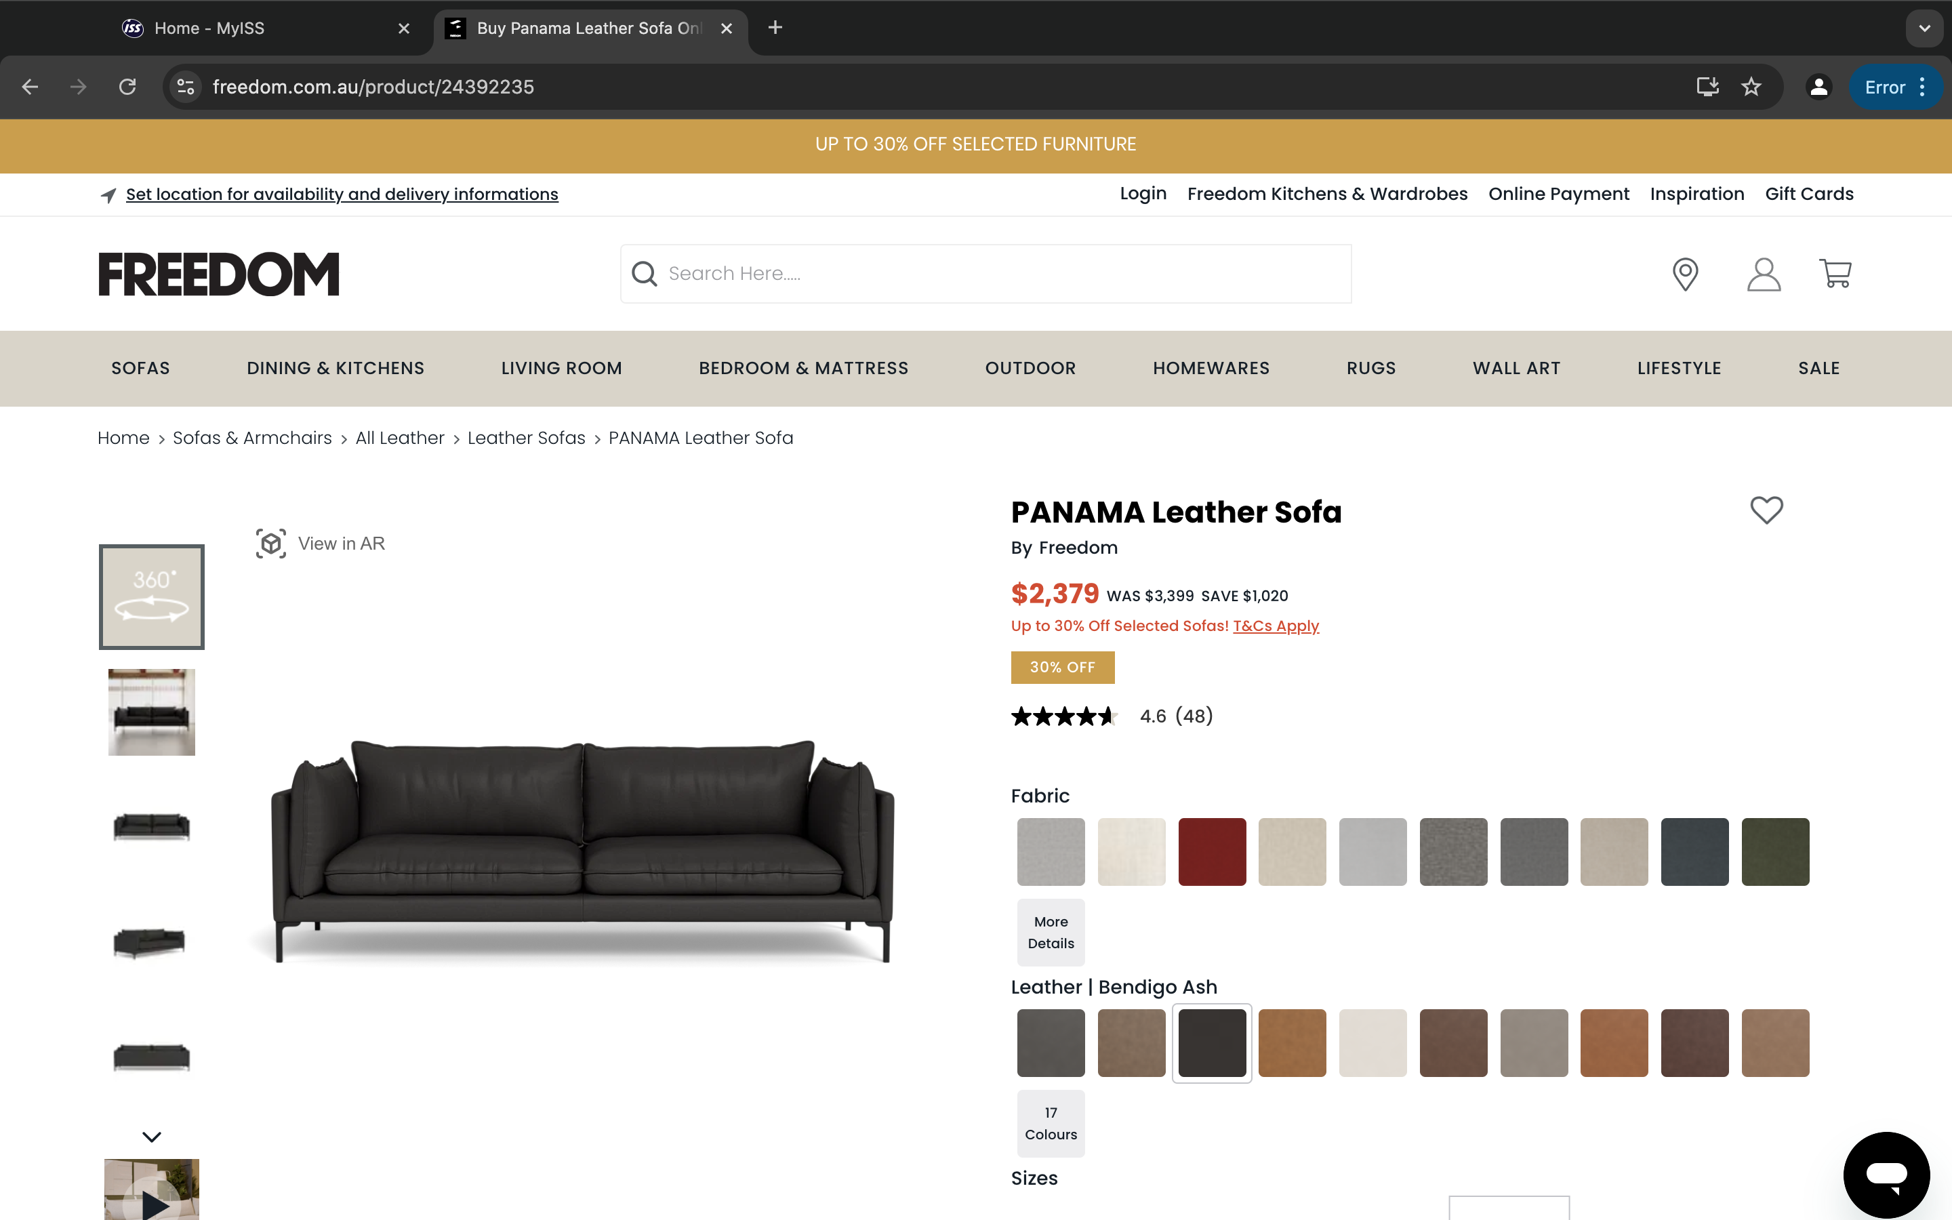
Task: Add sofa to wishlist with heart icon
Action: point(1766,510)
